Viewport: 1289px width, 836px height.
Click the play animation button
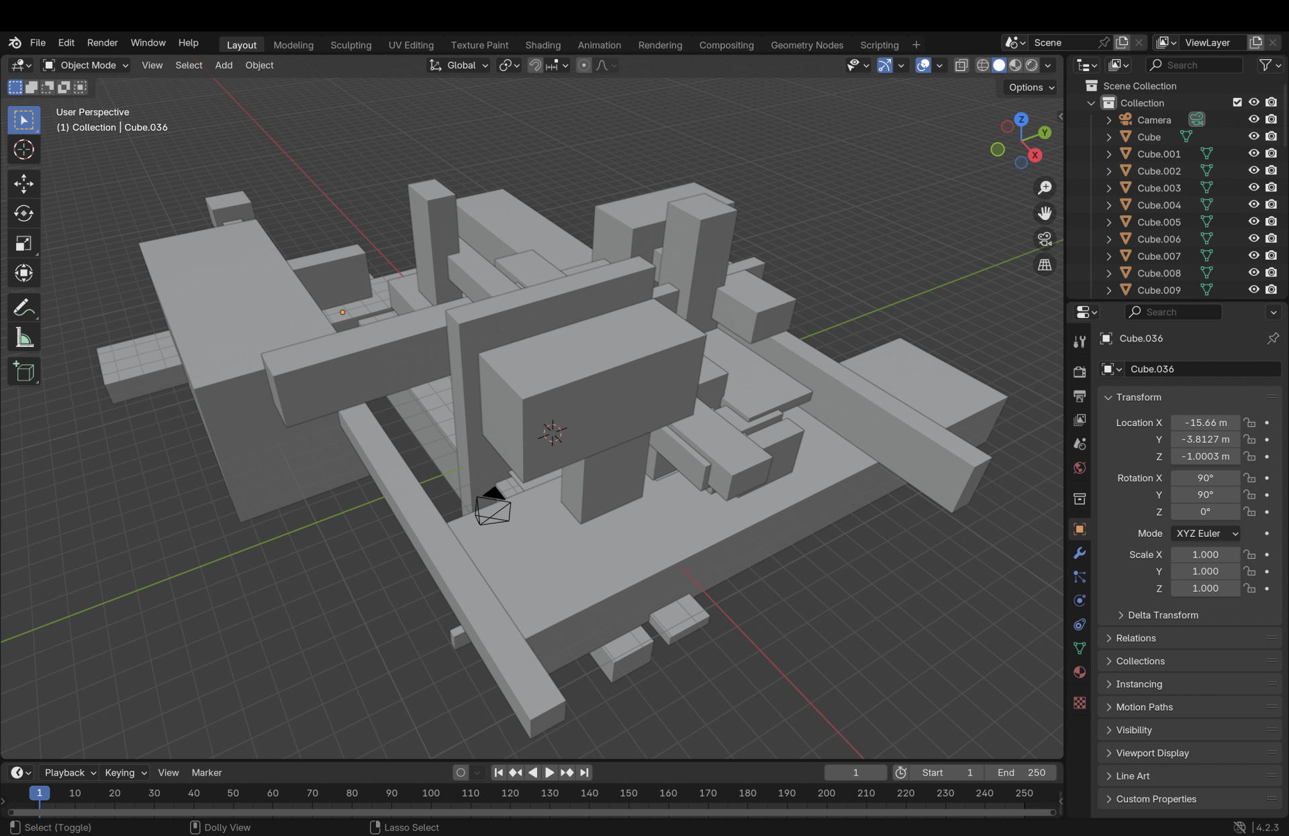pos(549,773)
